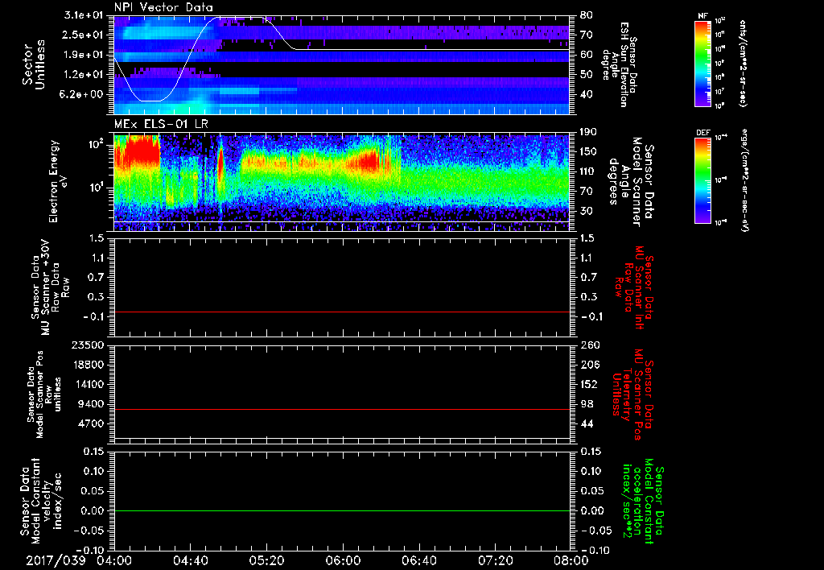The height and width of the screenshot is (570, 824).
Task: Click the red line in Scanner Pos panel
Action: (341, 409)
